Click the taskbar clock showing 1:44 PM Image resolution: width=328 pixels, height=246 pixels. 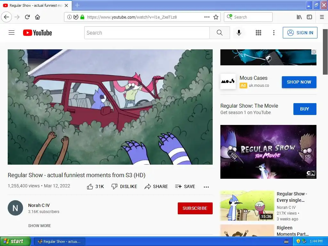(316, 241)
